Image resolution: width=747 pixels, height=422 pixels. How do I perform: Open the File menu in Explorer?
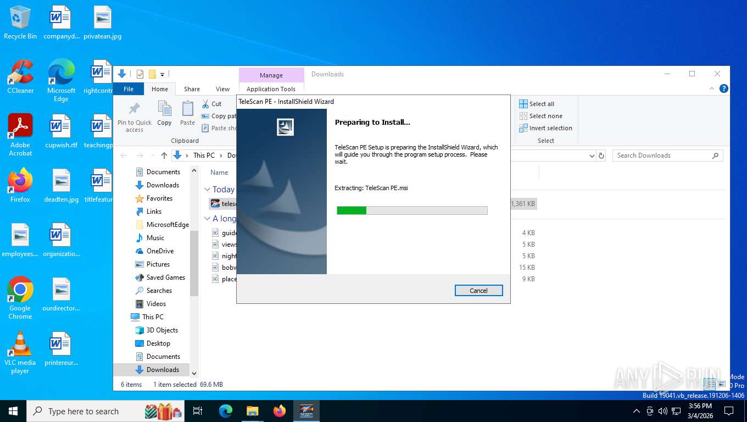[x=129, y=89]
